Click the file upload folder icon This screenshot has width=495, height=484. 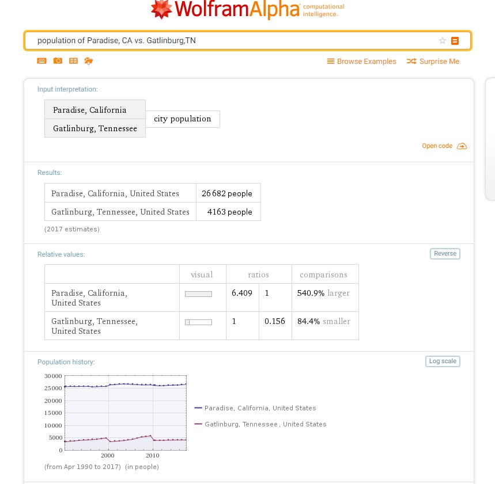click(x=89, y=61)
